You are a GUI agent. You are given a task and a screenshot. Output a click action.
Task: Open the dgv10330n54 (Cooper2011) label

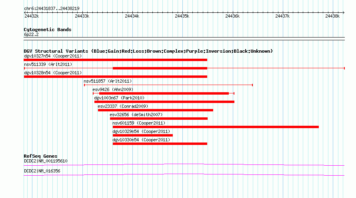pos(141,140)
